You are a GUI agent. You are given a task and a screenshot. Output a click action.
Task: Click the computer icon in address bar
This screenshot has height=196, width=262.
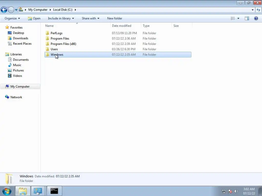click(x=21, y=9)
